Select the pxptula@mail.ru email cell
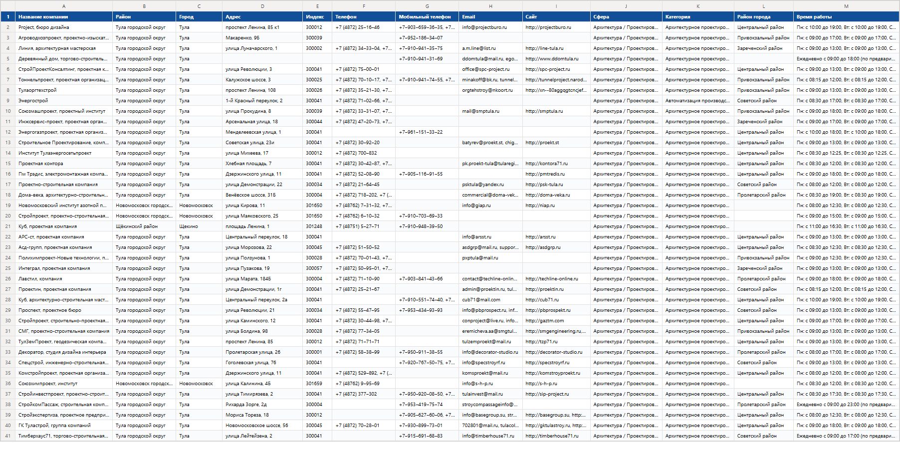This screenshot has height=450, width=900. click(490, 258)
